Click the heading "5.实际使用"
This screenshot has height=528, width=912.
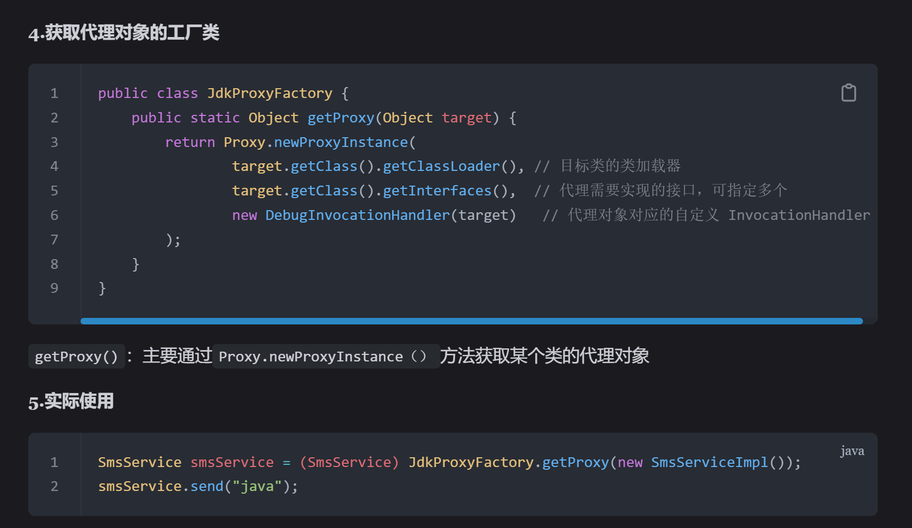pyautogui.click(x=71, y=401)
